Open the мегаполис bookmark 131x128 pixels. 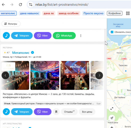tap(8, 13)
